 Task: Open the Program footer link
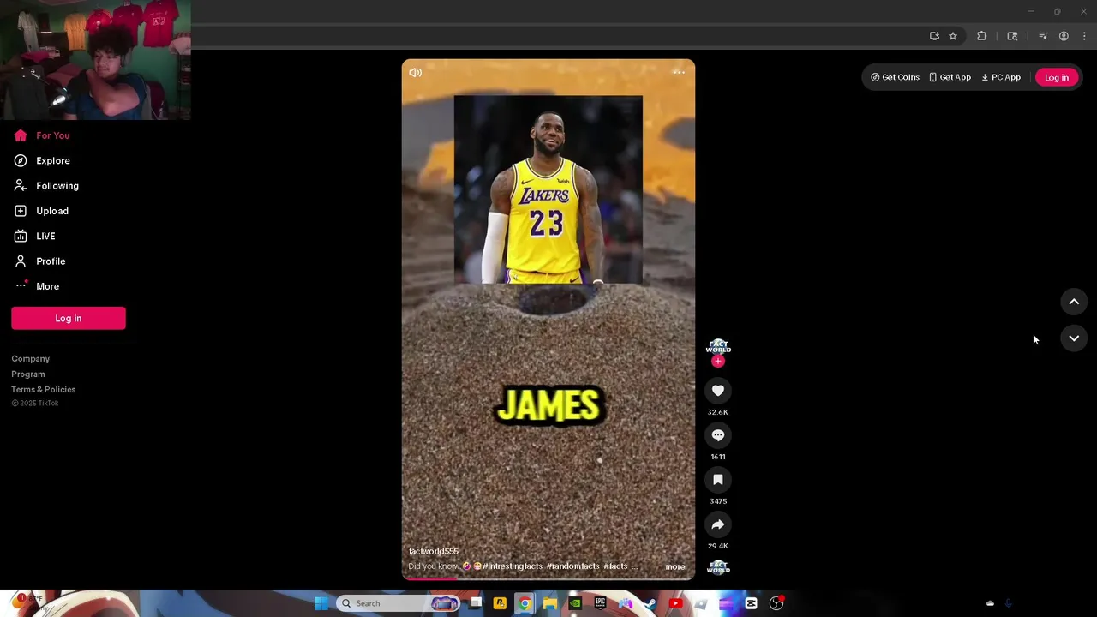pyautogui.click(x=28, y=374)
